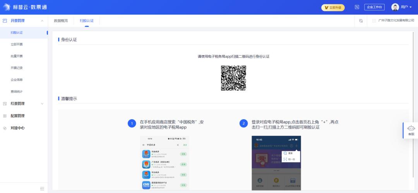This screenshot has width=418, height=193.
Task: Open the 用户 dropdown arrow
Action: (x=411, y=7)
